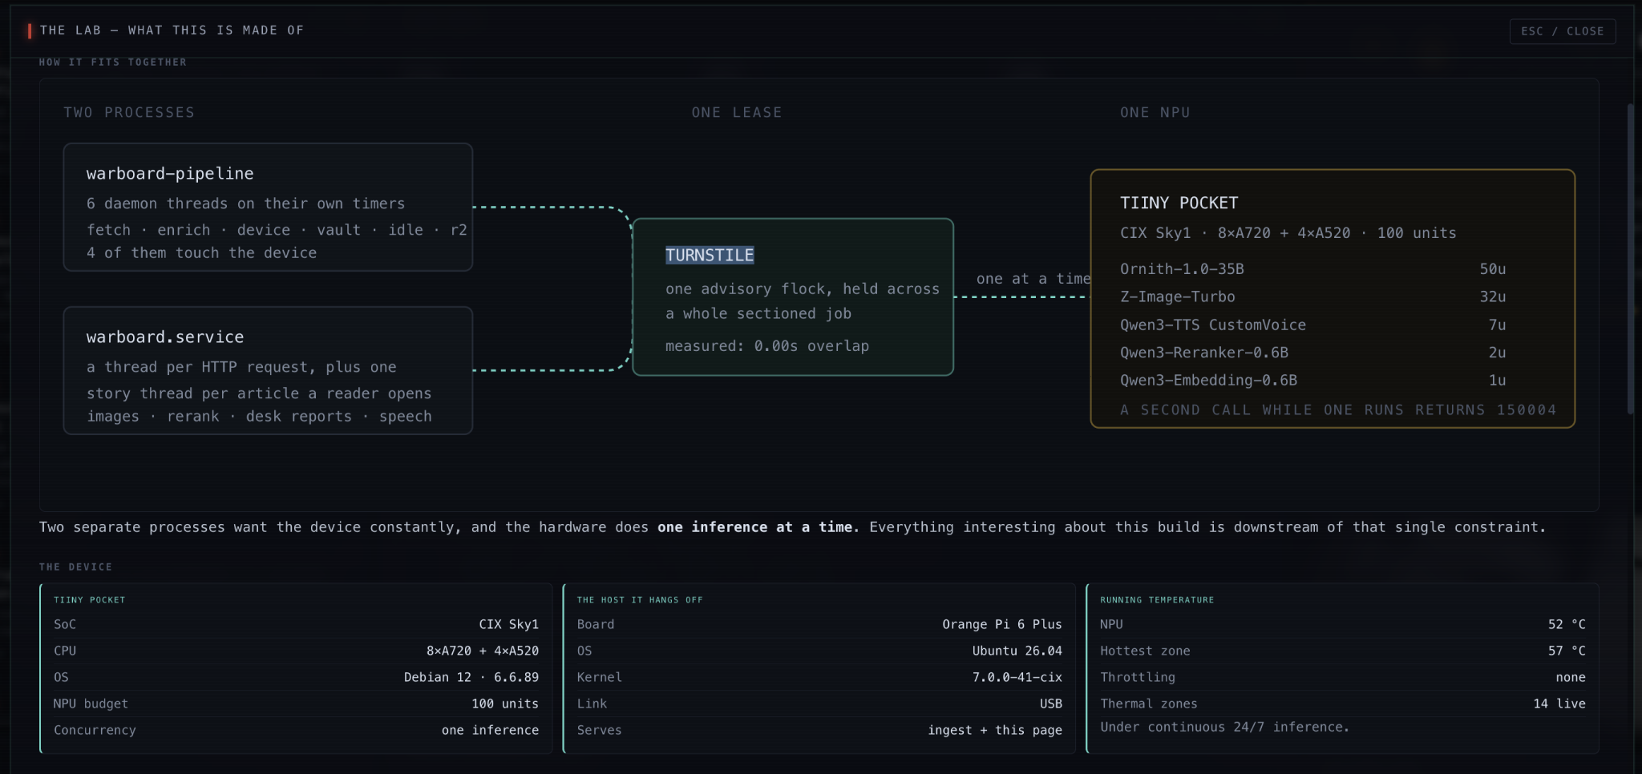
Task: Click the "Ubuntu 26.04" OS value
Action: [1017, 651]
